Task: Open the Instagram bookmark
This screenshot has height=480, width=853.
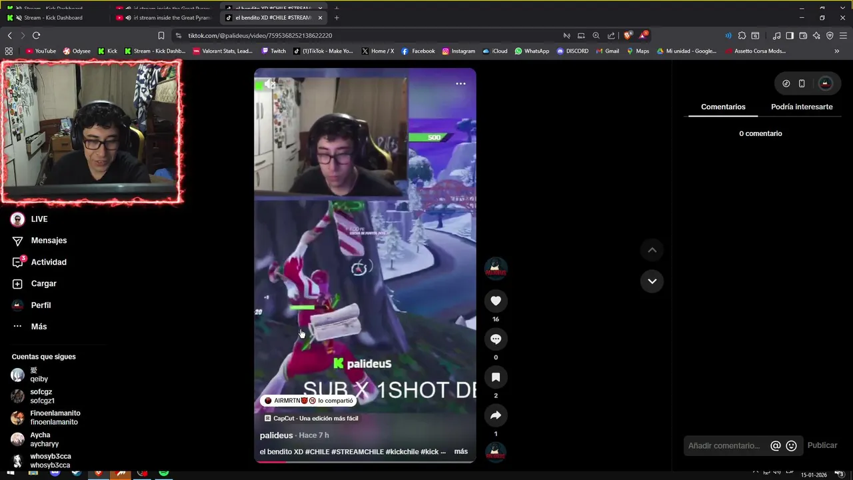Action: click(458, 51)
